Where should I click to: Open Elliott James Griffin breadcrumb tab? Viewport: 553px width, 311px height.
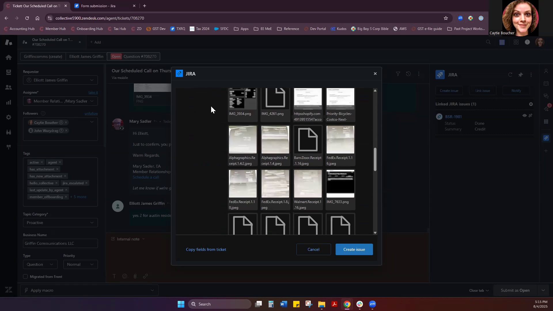pos(86,56)
